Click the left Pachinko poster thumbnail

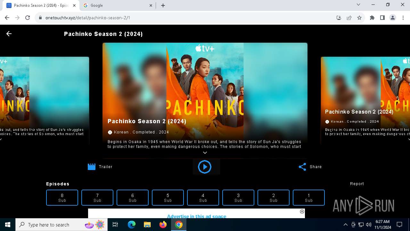(x=45, y=100)
